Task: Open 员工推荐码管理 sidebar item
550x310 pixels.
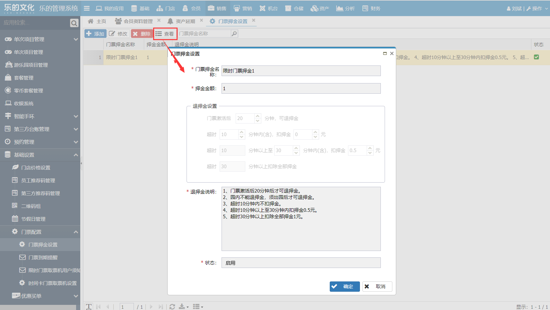Action: pos(40,180)
